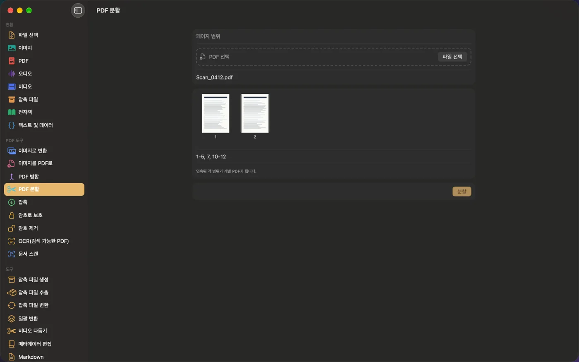Click the OCR(검색 가능한 PDF) icon
The height and width of the screenshot is (362, 579).
pyautogui.click(x=12, y=241)
